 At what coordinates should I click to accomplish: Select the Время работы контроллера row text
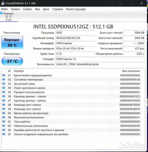click(31, 113)
